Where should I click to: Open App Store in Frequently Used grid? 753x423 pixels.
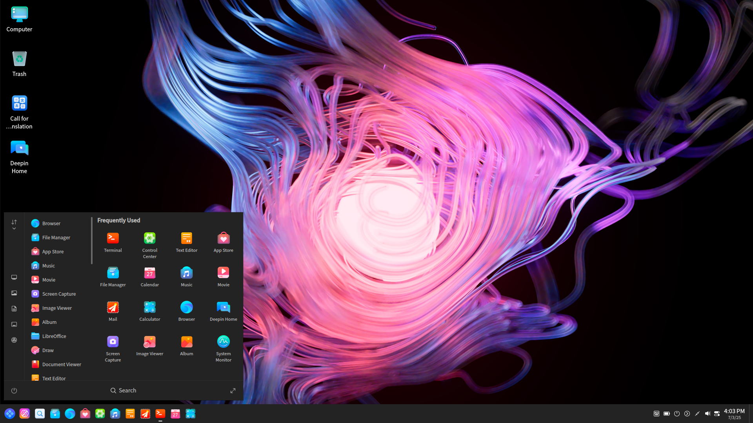(224, 242)
